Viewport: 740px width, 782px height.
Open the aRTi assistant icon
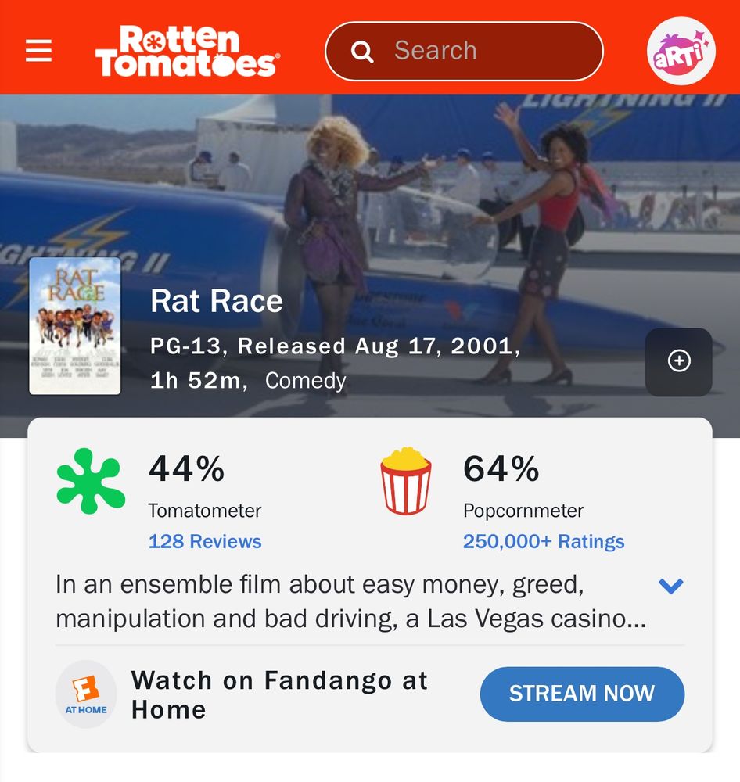point(681,51)
